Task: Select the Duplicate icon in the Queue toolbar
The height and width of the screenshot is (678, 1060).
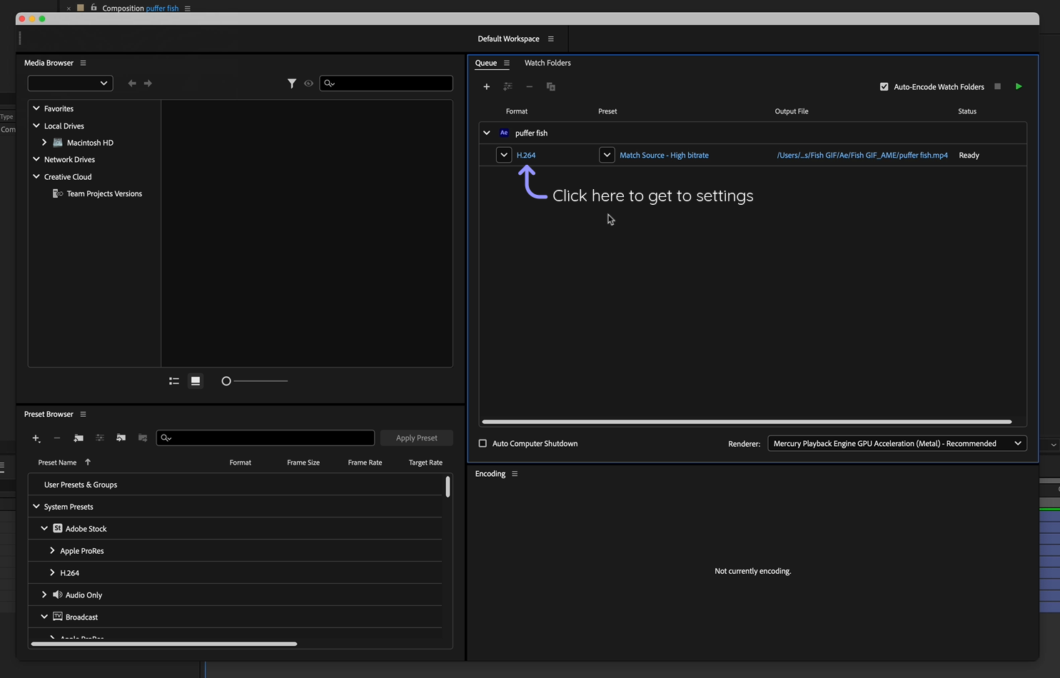Action: [550, 86]
